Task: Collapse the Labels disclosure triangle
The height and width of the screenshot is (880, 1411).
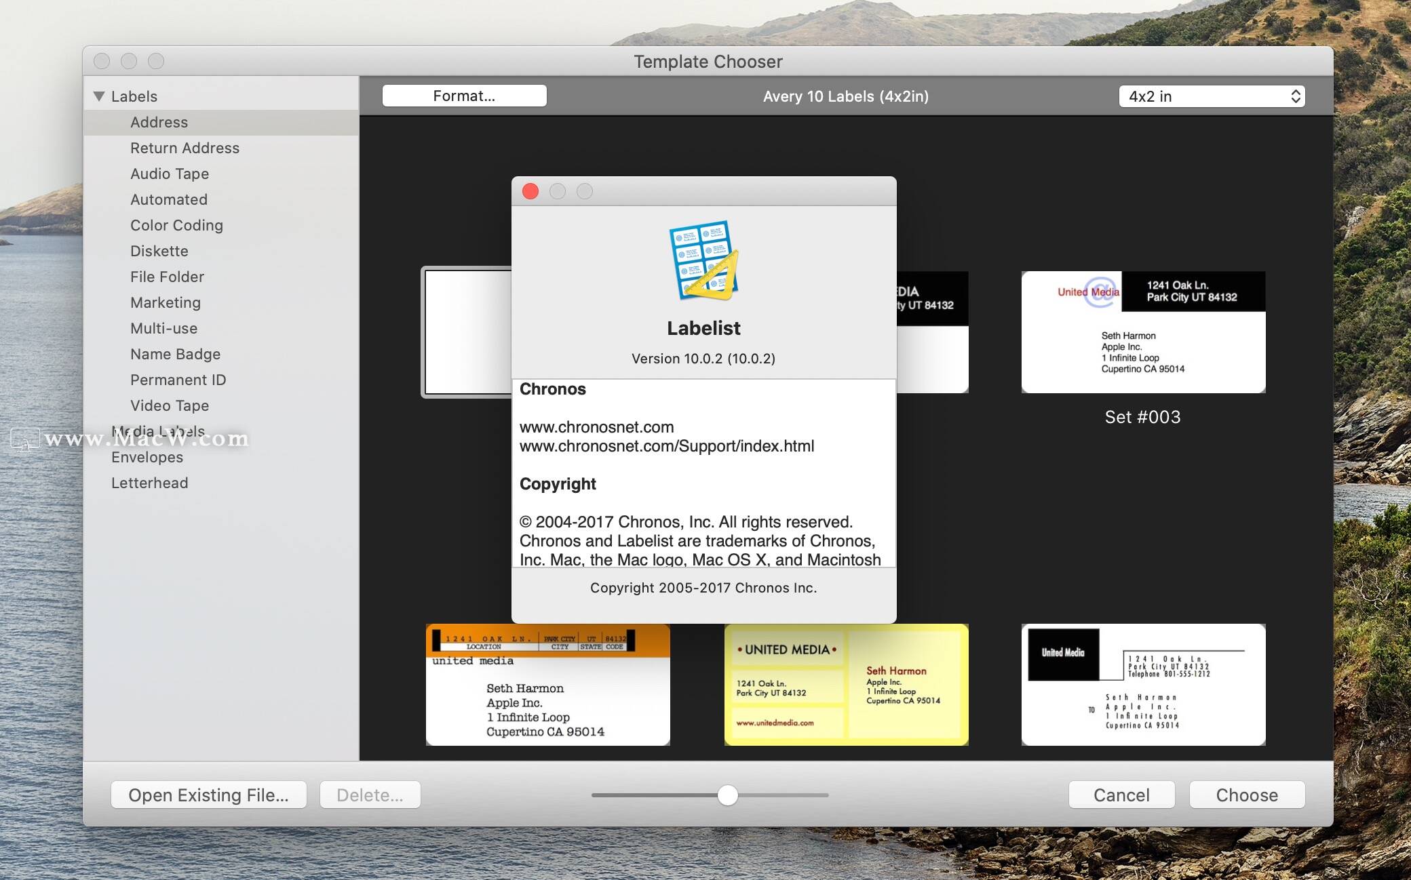Action: pos(99,96)
